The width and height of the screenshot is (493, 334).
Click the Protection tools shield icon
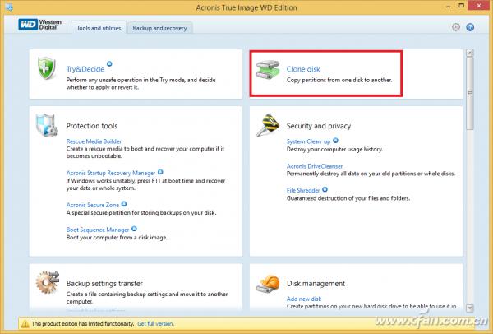pyautogui.click(x=47, y=125)
